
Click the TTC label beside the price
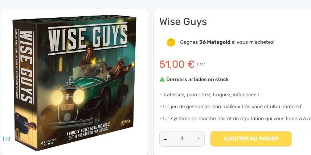click(x=200, y=65)
